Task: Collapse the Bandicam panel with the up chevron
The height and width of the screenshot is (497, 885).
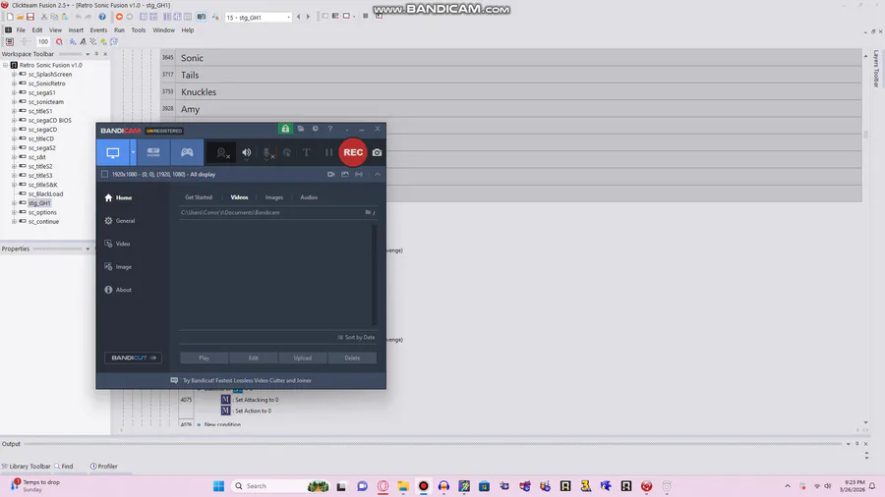Action: [x=378, y=175]
